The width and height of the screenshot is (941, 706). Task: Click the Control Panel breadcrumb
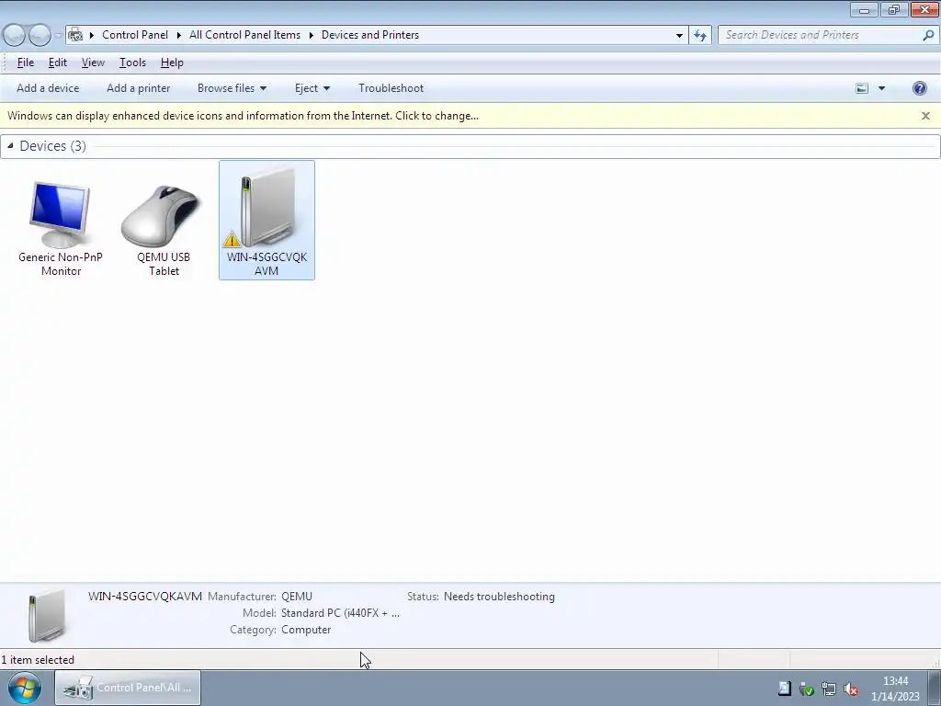(x=135, y=35)
